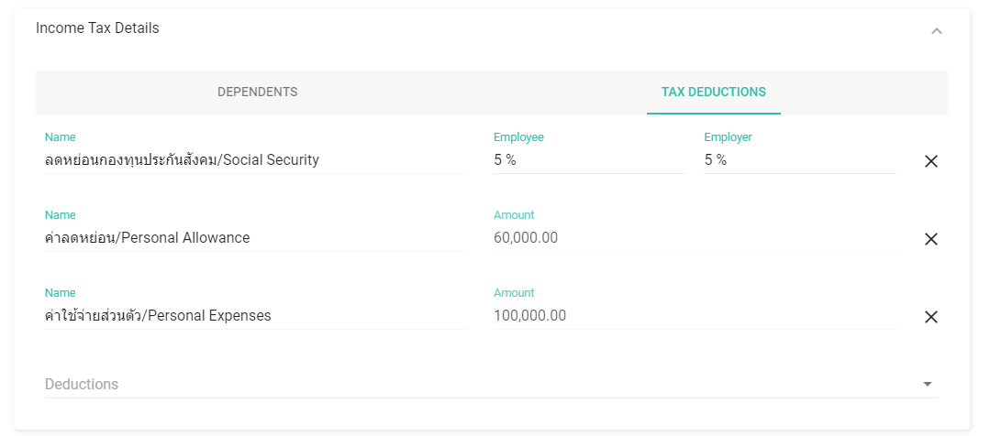Image resolution: width=990 pixels, height=436 pixels.
Task: Collapse the Income Tax Details panel
Action: pyautogui.click(x=937, y=30)
